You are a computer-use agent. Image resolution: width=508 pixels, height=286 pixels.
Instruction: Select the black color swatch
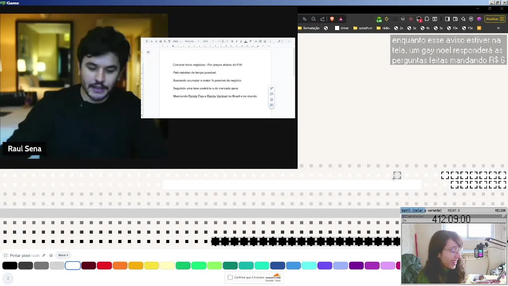point(10,266)
